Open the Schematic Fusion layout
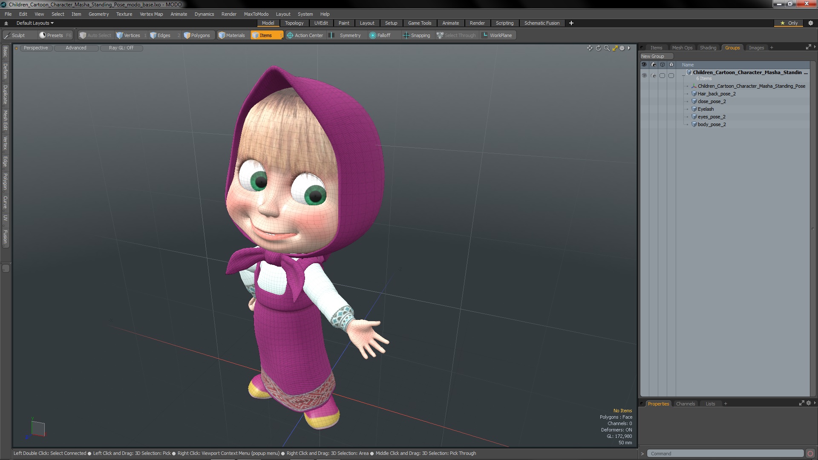 pos(542,23)
